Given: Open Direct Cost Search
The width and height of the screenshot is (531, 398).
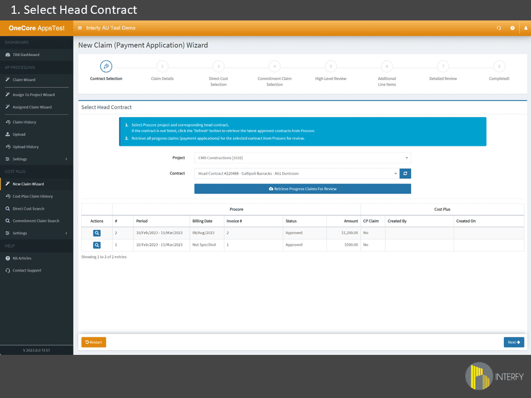Looking at the screenshot, I should click(x=28, y=209).
